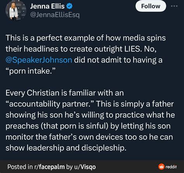The image size is (184, 173).
Task: Click the "(that porn is sinful)" parenthetical
Action: pyautogui.click(x=75, y=126)
